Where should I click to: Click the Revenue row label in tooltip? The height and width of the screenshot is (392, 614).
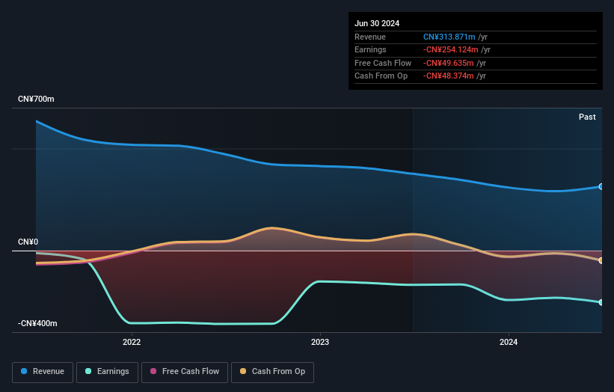tap(370, 37)
